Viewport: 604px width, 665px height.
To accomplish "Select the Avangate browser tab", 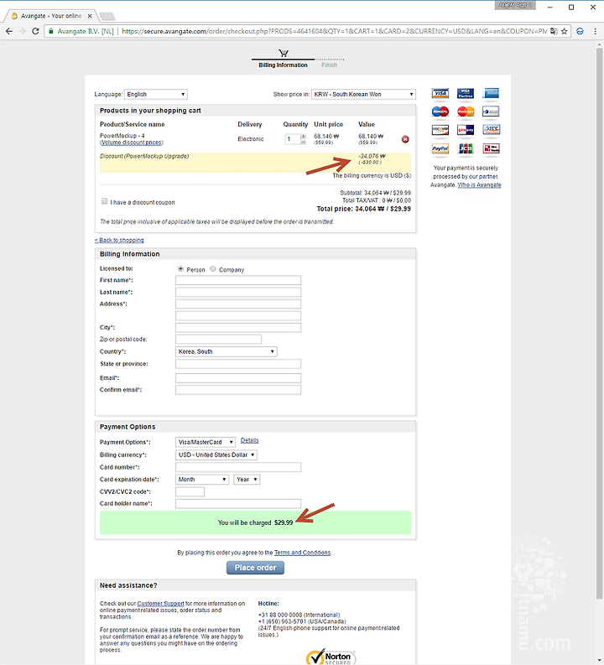I will pyautogui.click(x=51, y=16).
